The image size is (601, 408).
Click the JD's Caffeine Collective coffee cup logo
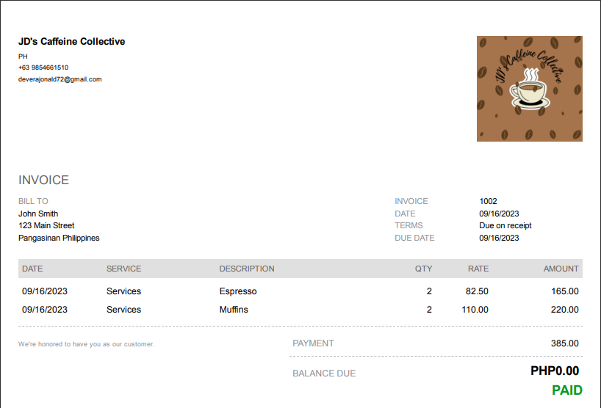[529, 89]
